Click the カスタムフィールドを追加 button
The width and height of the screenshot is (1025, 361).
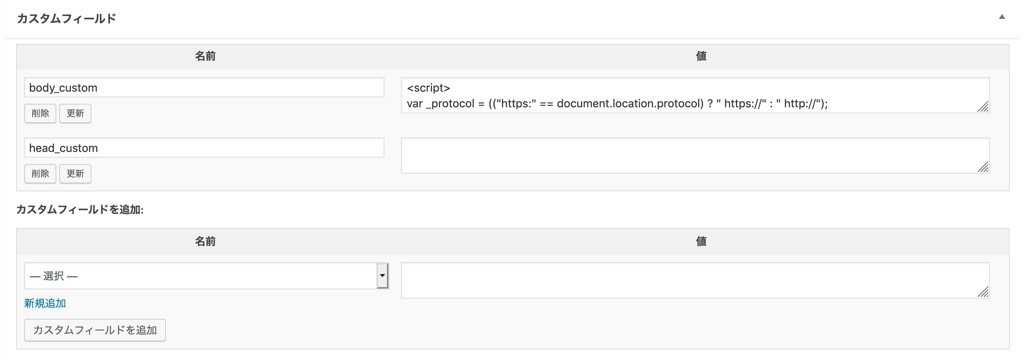click(95, 330)
